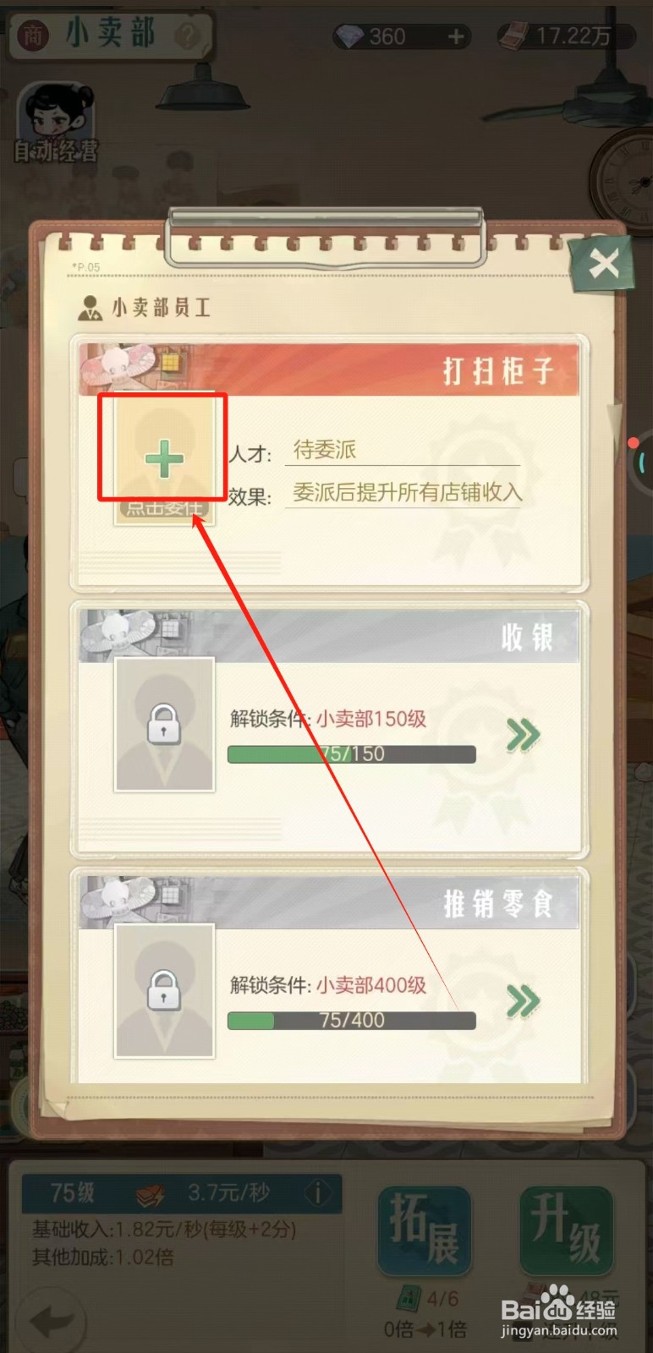Screen dimensions: 653x1353
Task: Open the help question mark beside 小卖部
Action: (x=187, y=36)
